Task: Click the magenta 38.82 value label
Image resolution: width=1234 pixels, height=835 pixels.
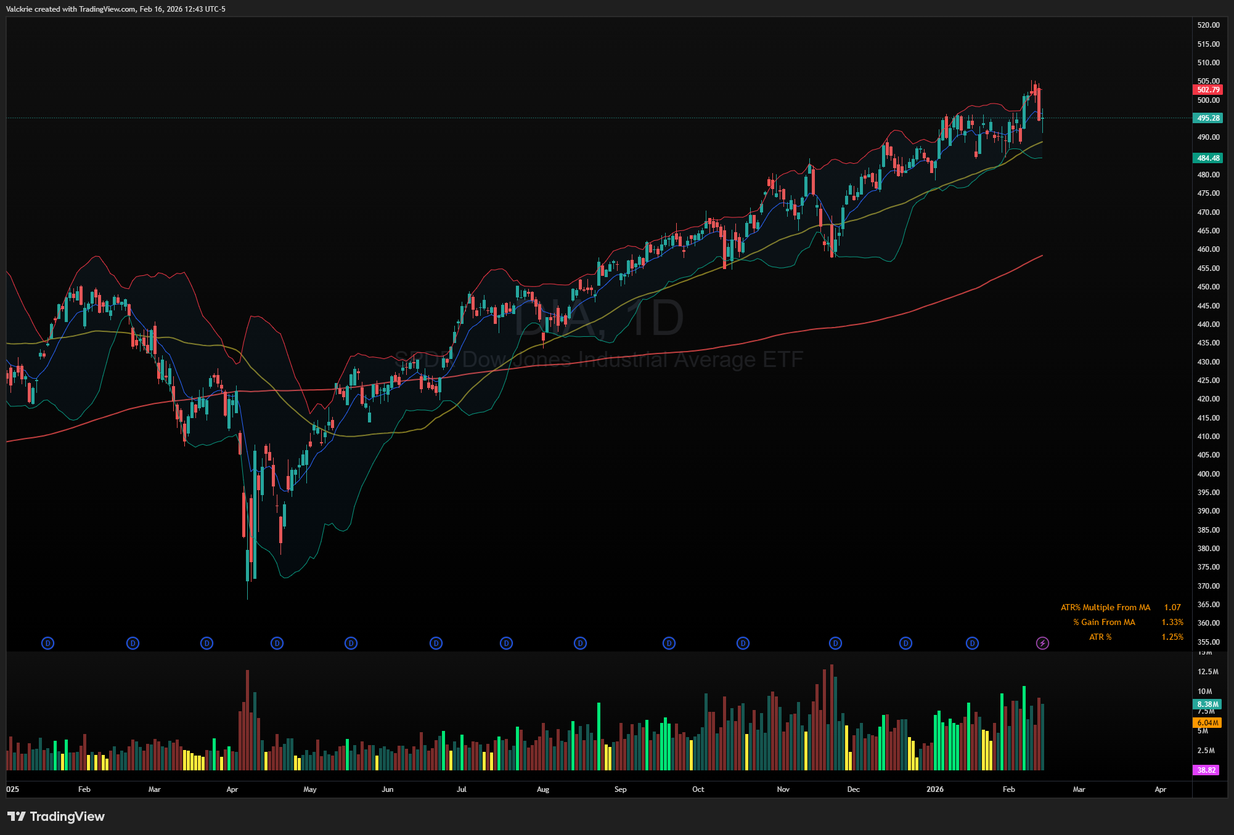Action: pyautogui.click(x=1206, y=770)
